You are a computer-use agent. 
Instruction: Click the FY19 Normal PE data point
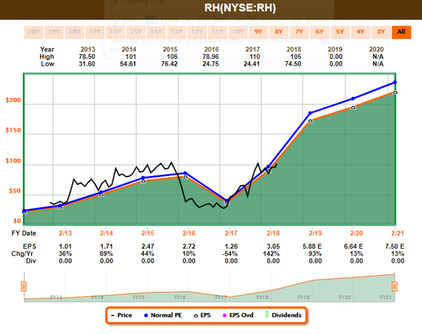[311, 113]
